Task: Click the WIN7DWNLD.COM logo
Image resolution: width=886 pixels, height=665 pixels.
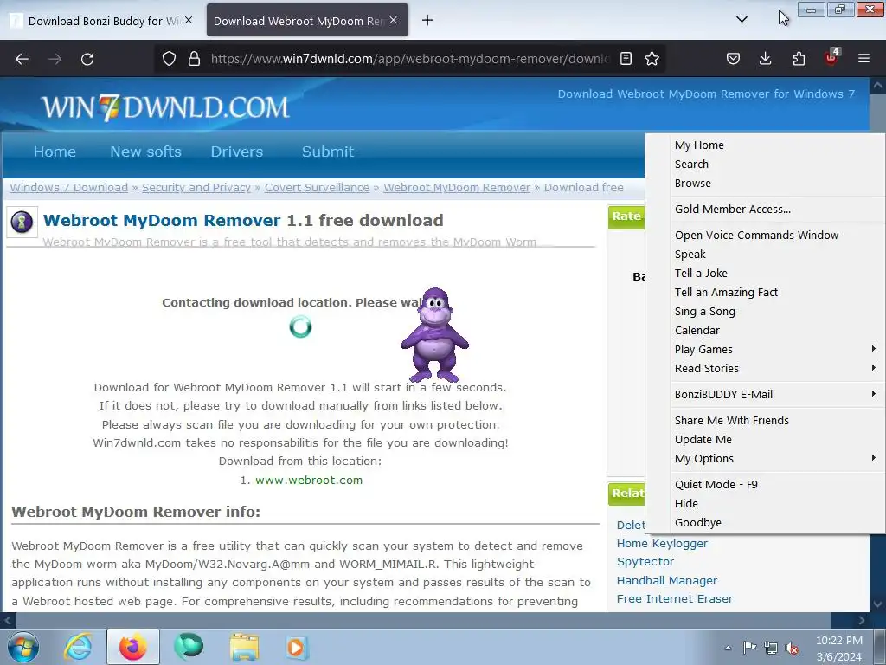Action: point(165,107)
